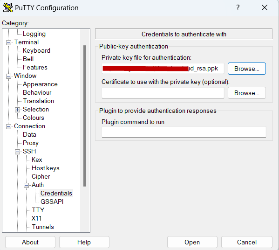
Task: Click the plugin command to run field
Action: click(x=184, y=132)
